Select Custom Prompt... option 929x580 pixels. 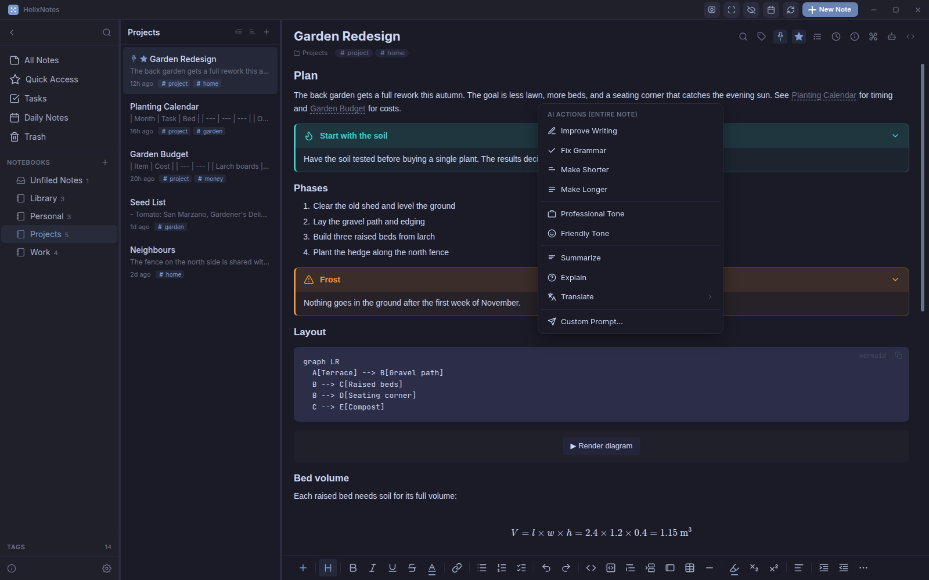pos(631,321)
